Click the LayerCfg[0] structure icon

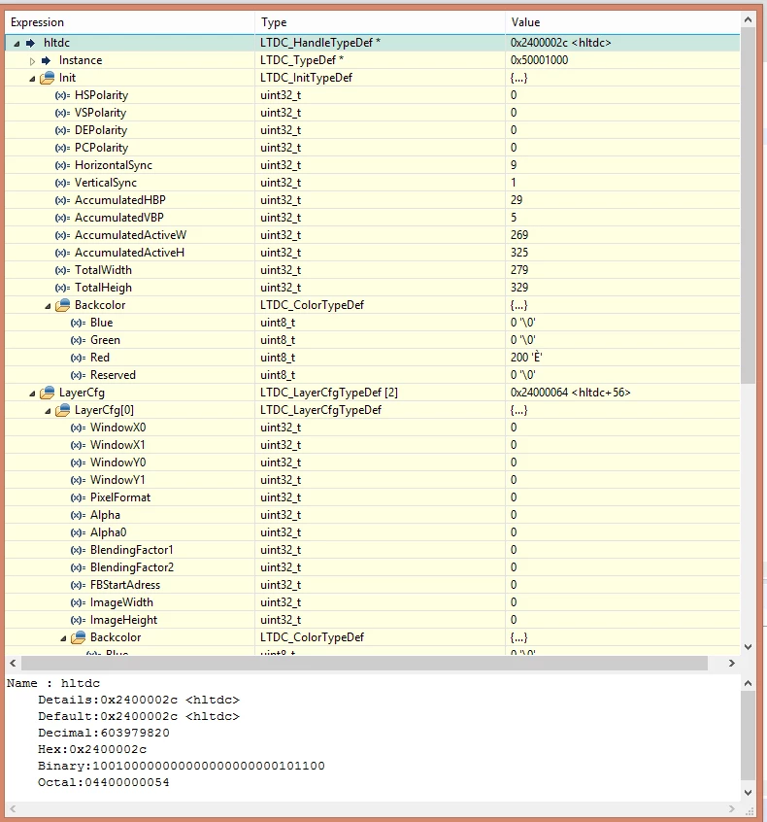click(63, 410)
